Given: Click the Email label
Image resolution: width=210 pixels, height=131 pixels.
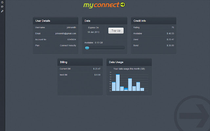Looking at the screenshot, I should pos(38,33).
